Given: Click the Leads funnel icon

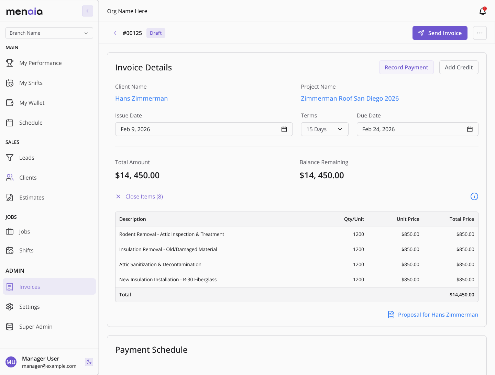Looking at the screenshot, I should tap(10, 158).
